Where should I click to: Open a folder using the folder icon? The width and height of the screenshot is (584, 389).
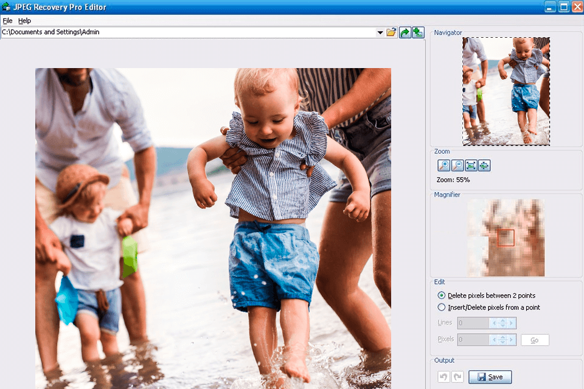coord(391,32)
